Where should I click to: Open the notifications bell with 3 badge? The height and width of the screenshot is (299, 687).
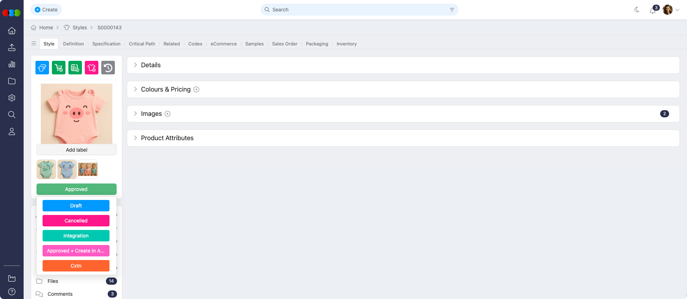point(653,10)
